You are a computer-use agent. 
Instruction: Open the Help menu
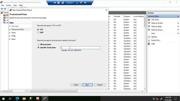click(21, 5)
